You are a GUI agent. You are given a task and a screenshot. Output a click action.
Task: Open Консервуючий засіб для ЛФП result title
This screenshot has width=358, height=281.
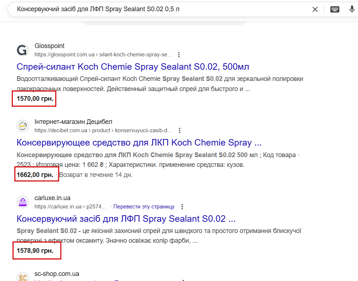[x=126, y=219]
